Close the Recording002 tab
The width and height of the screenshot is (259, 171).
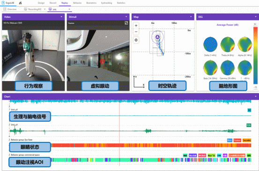pos(45,9)
